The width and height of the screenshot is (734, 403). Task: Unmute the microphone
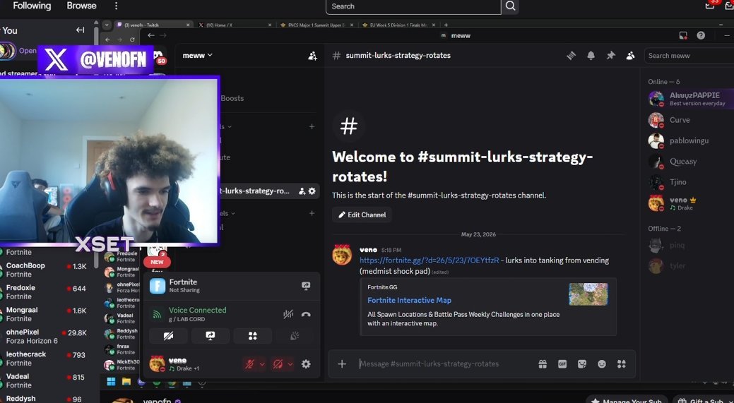click(x=249, y=363)
